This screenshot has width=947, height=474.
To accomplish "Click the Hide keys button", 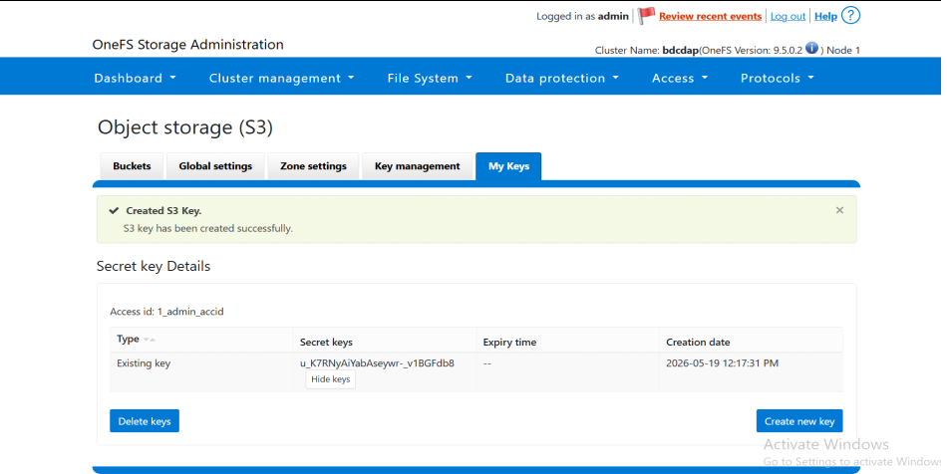I will 330,379.
